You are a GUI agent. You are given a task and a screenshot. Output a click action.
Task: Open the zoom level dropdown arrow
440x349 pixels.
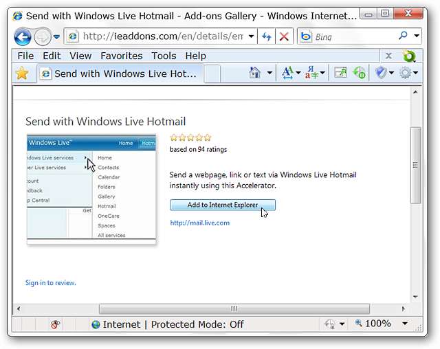(x=404, y=324)
